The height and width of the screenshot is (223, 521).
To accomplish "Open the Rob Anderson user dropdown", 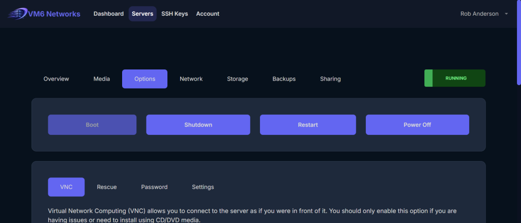I will [x=484, y=14].
